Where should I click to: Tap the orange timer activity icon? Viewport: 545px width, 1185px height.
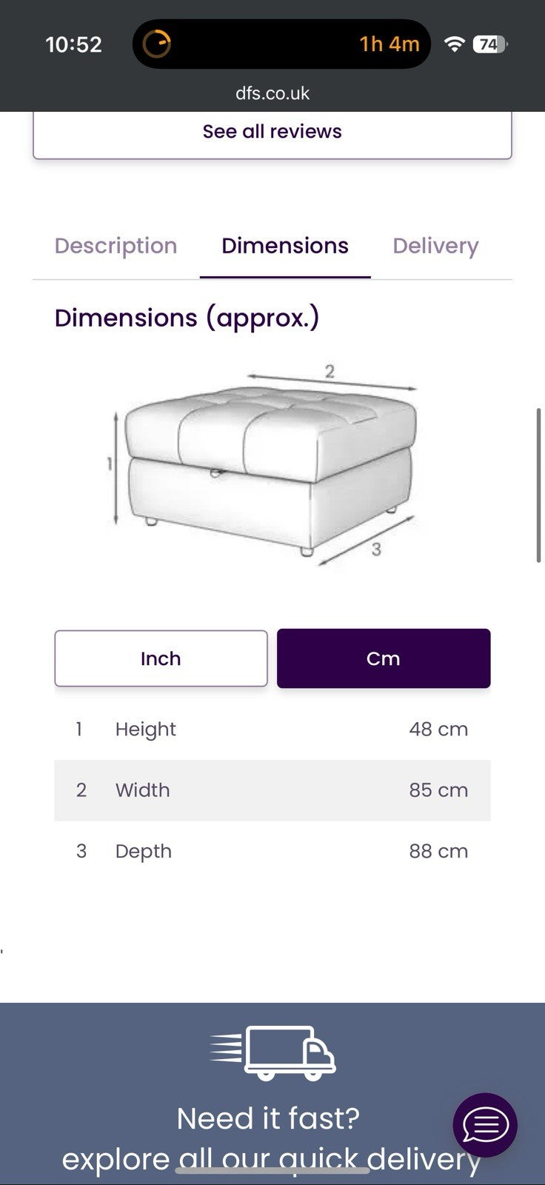click(x=157, y=44)
